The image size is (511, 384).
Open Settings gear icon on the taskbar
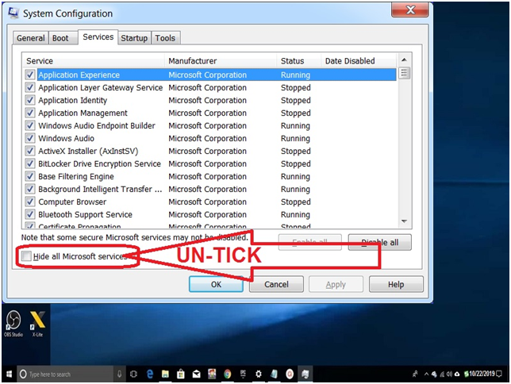(258, 374)
